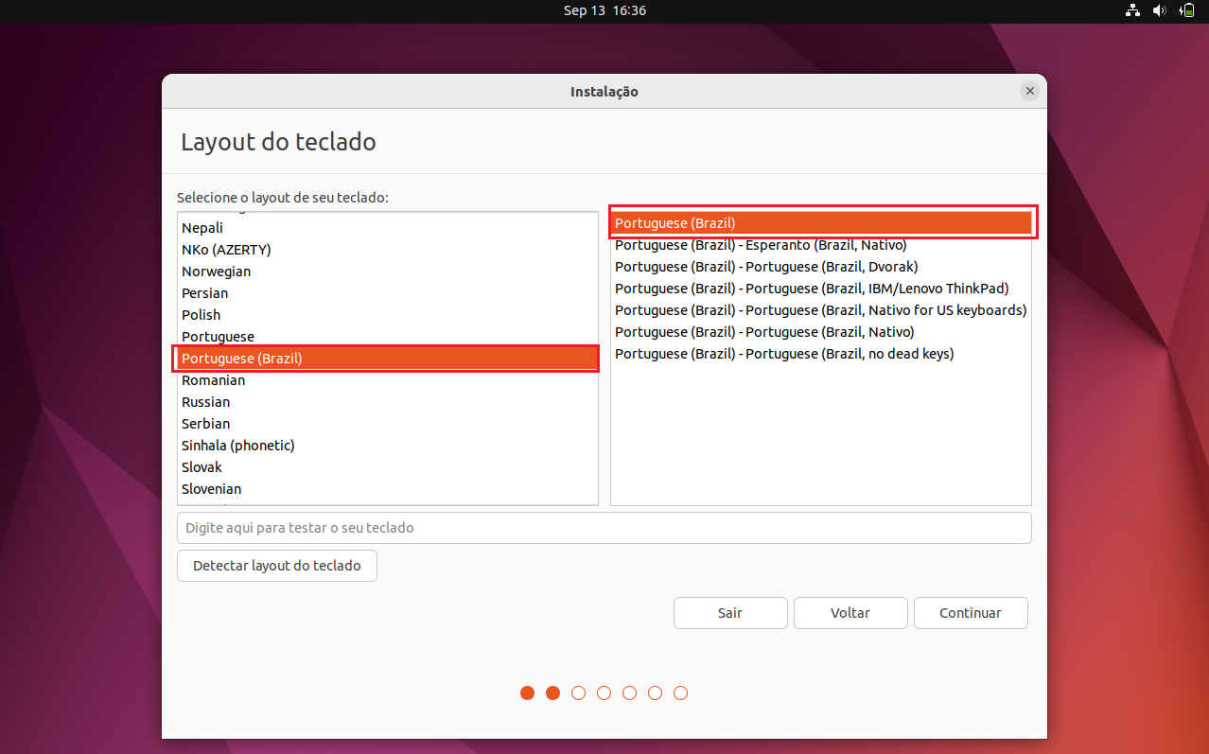Open the volume speaker icon in top bar
The width and height of the screenshot is (1209, 754).
point(1159,10)
